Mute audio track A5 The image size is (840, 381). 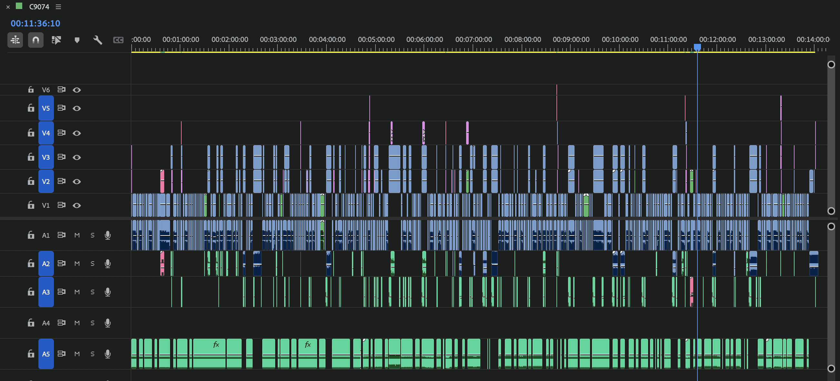pyautogui.click(x=77, y=354)
